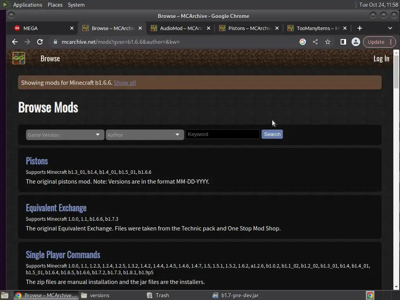Click the Show all link
Image resolution: width=400 pixels, height=300 pixels.
click(x=125, y=83)
